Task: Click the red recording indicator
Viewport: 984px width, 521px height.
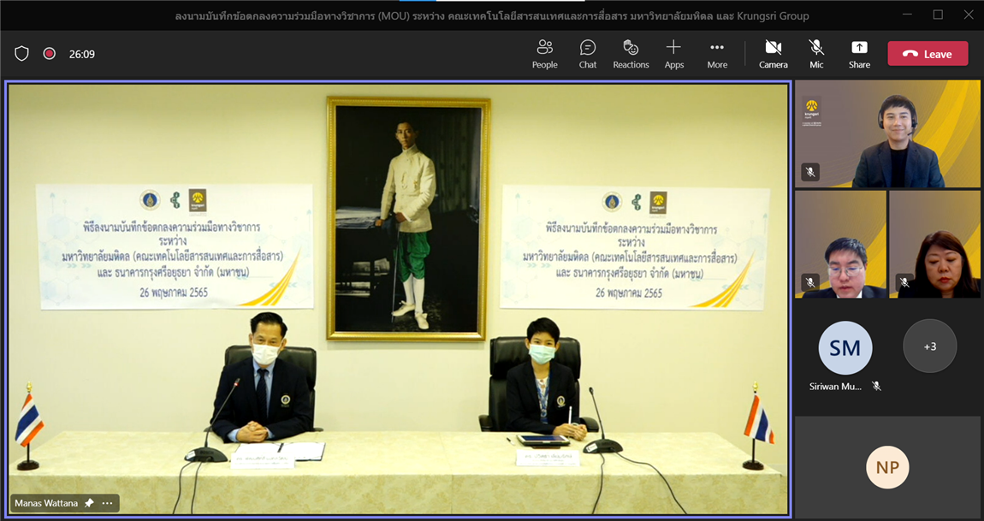Action: tap(50, 54)
